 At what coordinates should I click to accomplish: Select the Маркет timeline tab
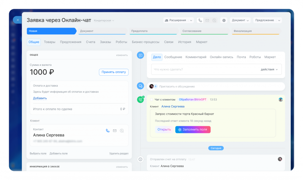tap(270, 57)
